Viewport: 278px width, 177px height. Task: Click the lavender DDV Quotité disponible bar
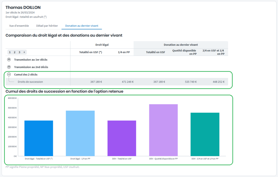(163, 130)
